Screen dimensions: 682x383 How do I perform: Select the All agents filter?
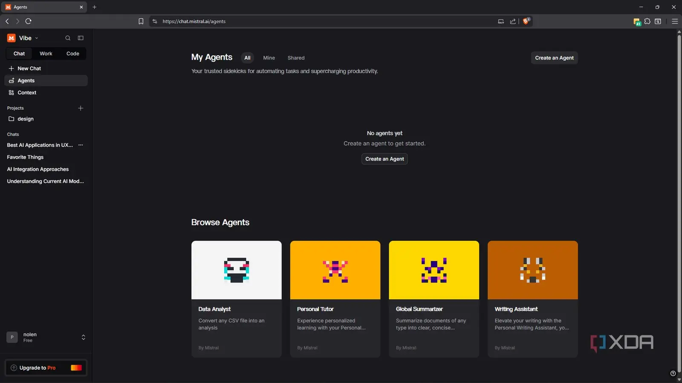click(247, 58)
